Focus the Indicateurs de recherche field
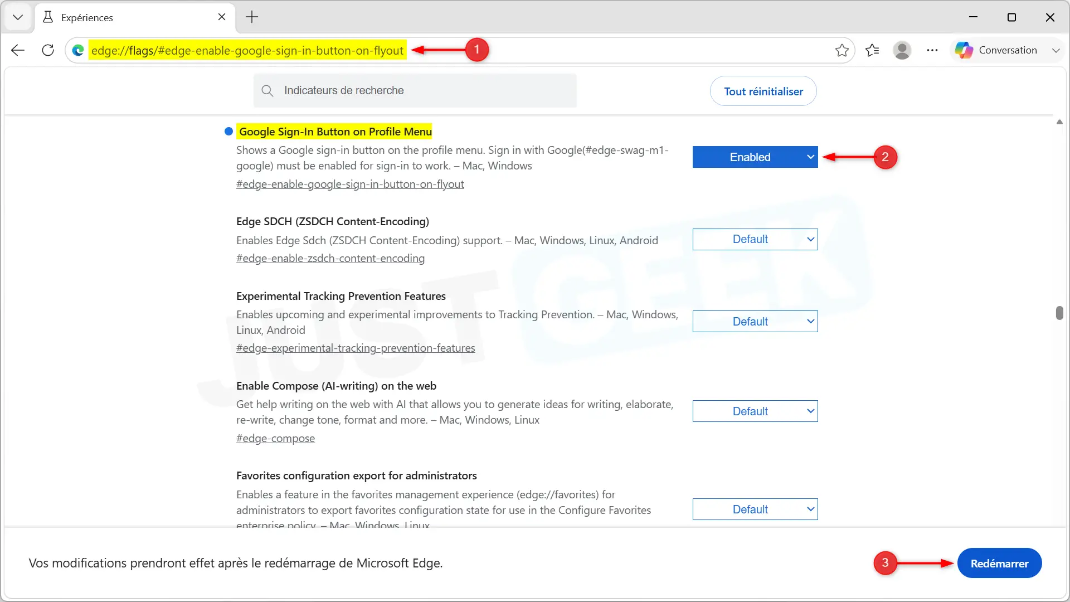The width and height of the screenshot is (1070, 602). click(415, 90)
